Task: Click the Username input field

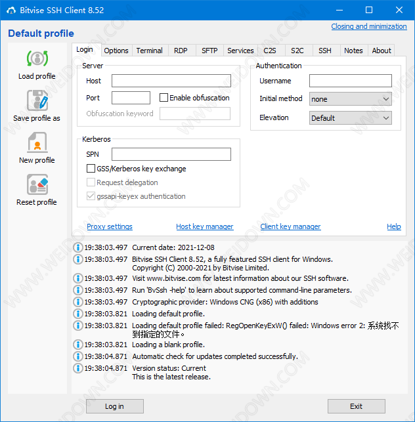Action: pos(351,81)
